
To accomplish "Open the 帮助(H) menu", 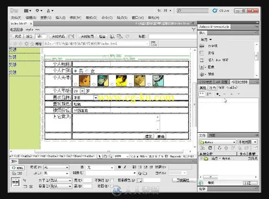I will [153, 17].
